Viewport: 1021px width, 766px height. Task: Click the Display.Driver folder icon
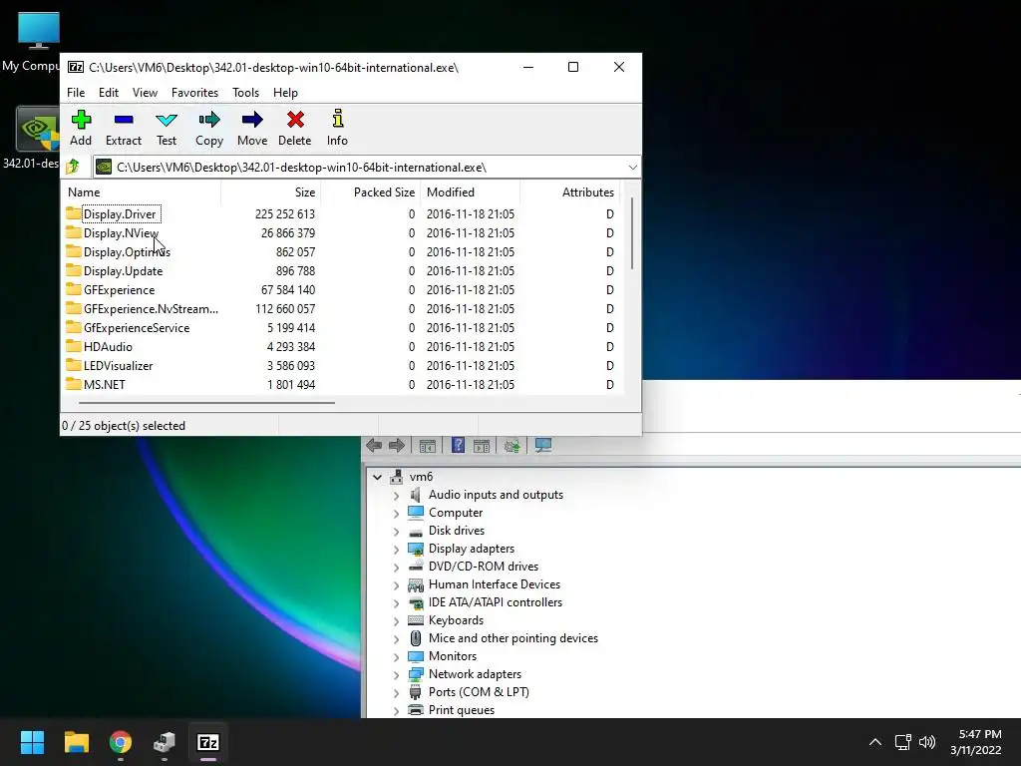click(74, 213)
